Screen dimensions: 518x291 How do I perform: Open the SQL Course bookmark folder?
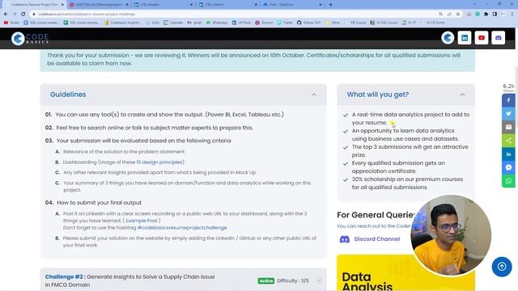pos(384,23)
